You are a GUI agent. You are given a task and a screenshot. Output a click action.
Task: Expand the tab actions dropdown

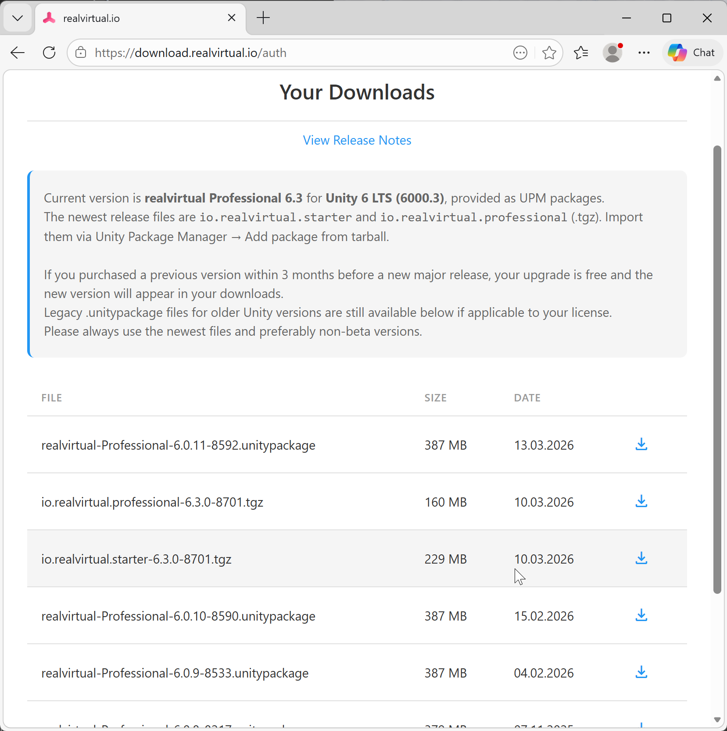click(x=18, y=18)
